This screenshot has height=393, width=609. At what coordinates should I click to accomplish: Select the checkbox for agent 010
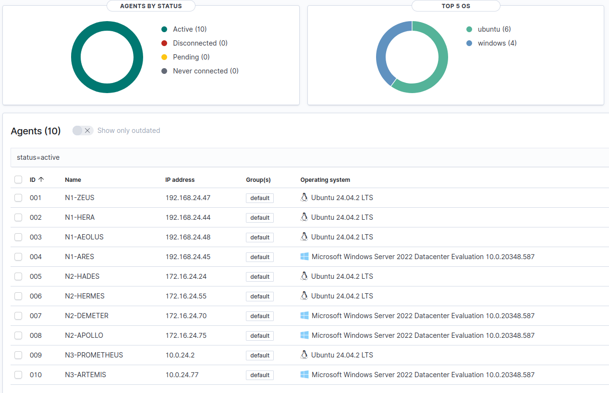click(18, 375)
